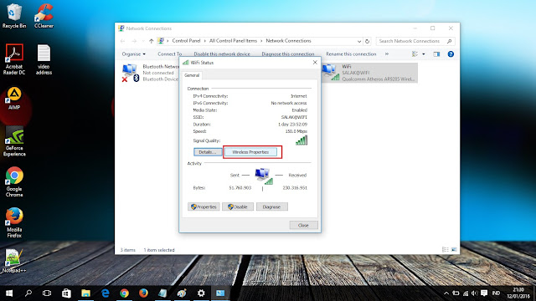Select the video address text file

[x=44, y=59]
